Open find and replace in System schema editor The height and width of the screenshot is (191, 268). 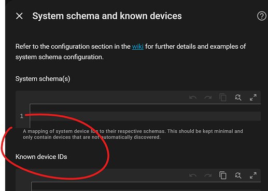click(x=238, y=98)
